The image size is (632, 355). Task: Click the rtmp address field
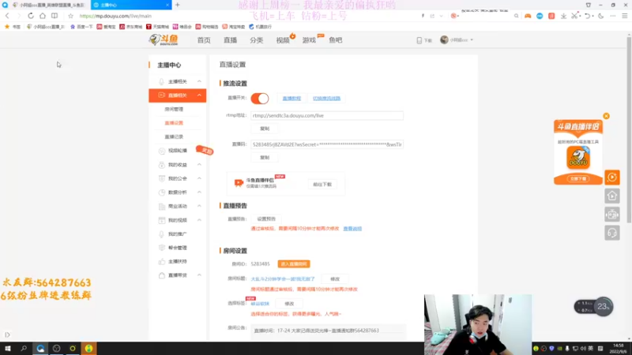coord(327,115)
